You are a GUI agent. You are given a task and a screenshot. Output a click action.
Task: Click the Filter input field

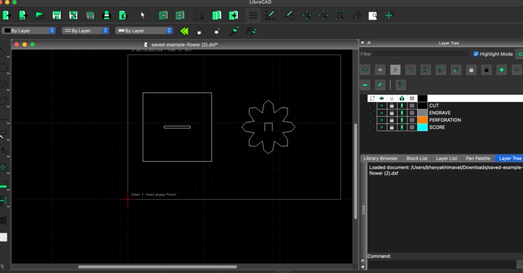click(x=414, y=54)
